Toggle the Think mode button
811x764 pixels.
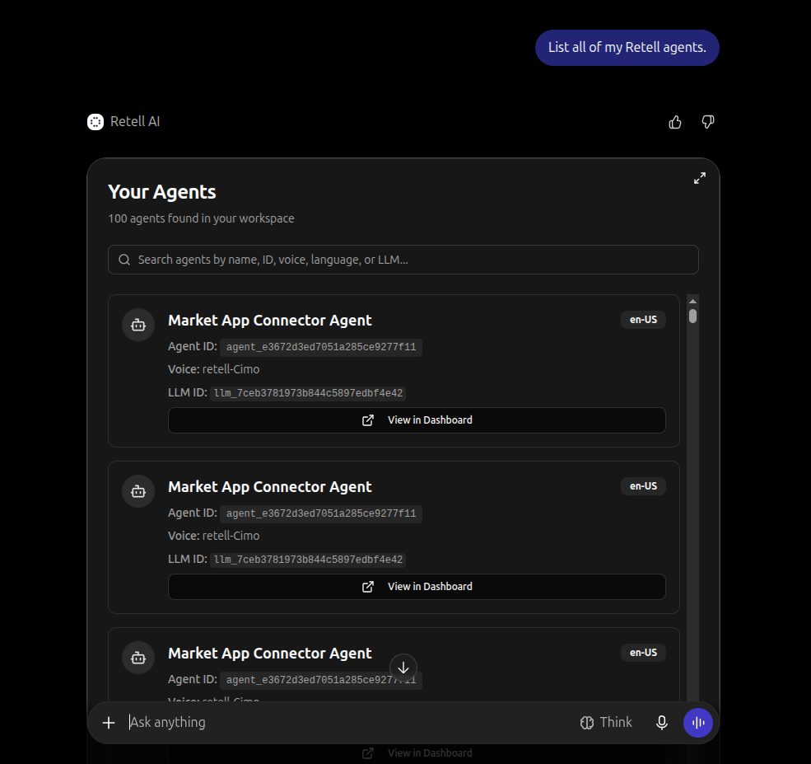coord(606,723)
